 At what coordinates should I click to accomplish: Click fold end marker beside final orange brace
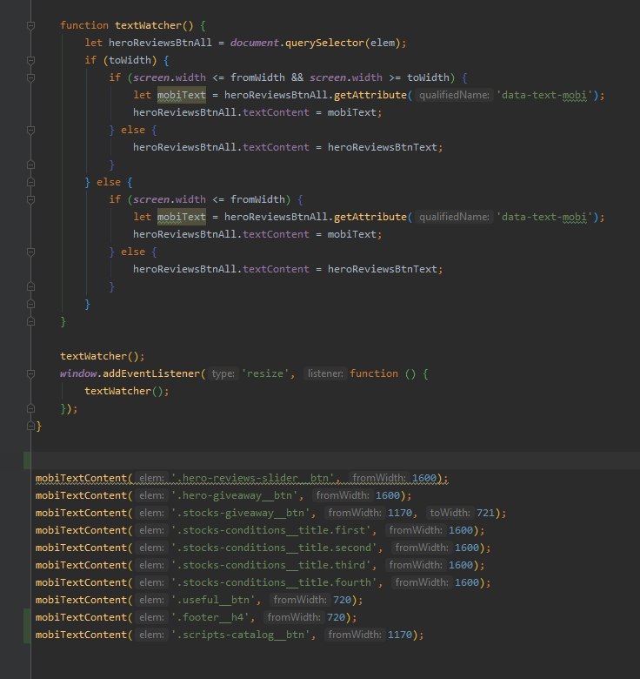30,426
